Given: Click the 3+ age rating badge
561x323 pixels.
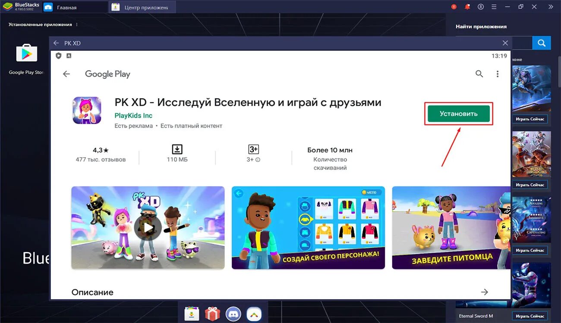Looking at the screenshot, I should click(x=253, y=149).
